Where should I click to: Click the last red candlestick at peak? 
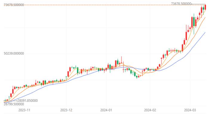pyautogui.click(x=205, y=7)
